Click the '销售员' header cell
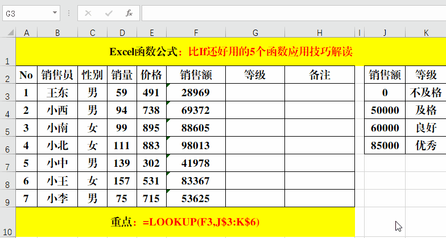The width and height of the screenshot is (446, 238). tap(57, 75)
